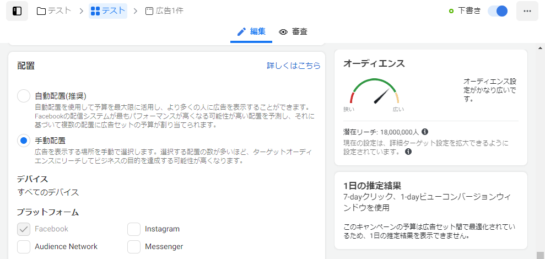
Task: Toggle the 下書き on/off switch
Action: (498, 11)
